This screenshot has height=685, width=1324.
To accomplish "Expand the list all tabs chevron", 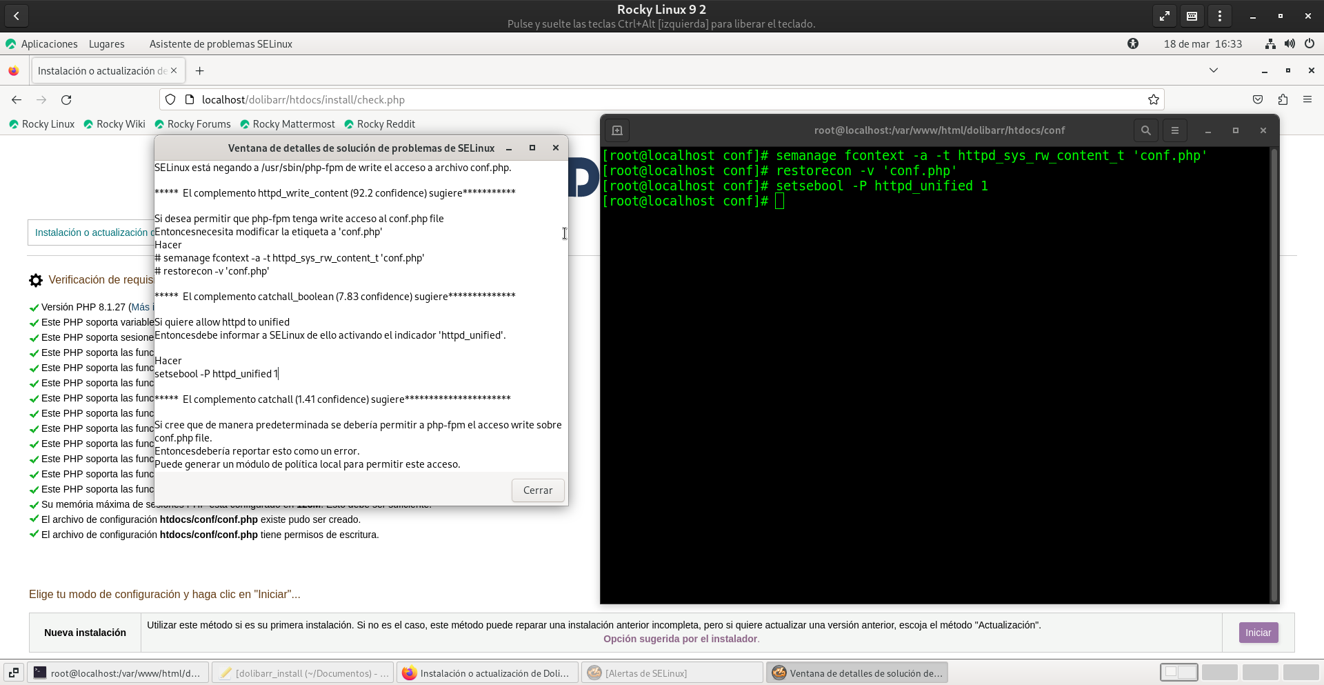I will coord(1214,70).
